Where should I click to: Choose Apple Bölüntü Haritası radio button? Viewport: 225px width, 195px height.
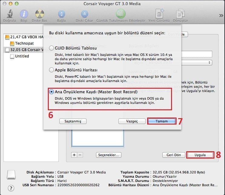pyautogui.click(x=51, y=70)
